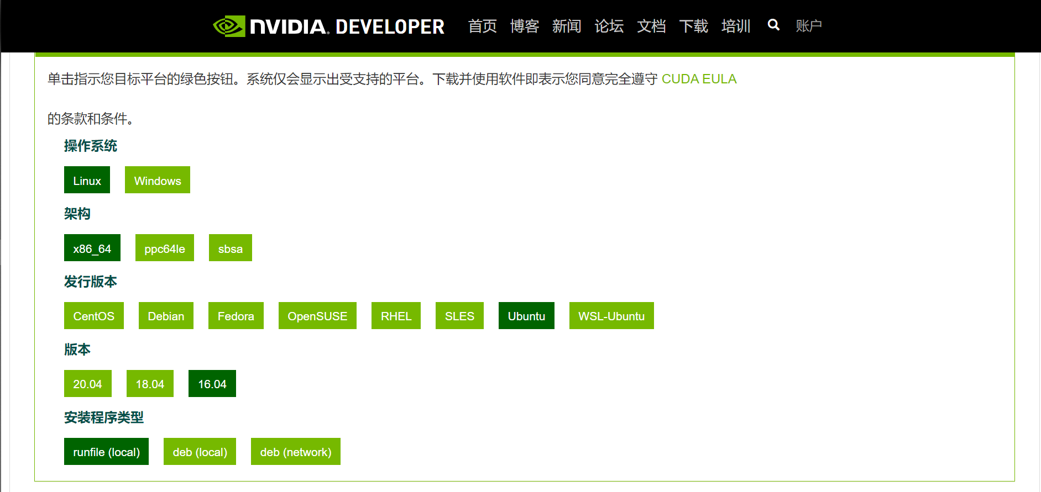Viewport: 1041px width, 492px height.
Task: Select version 20.04
Action: [88, 384]
